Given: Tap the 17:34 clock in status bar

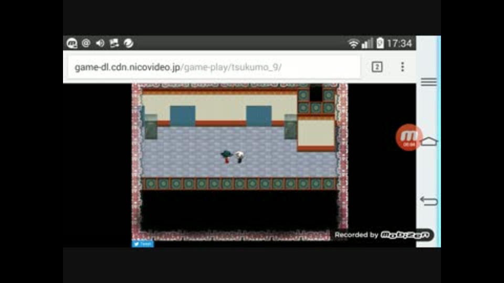Looking at the screenshot, I should coord(399,43).
